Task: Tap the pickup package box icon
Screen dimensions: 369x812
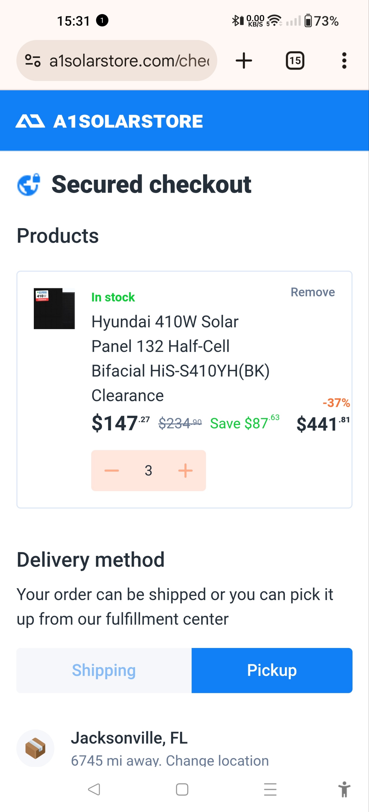Action: pos(35,748)
